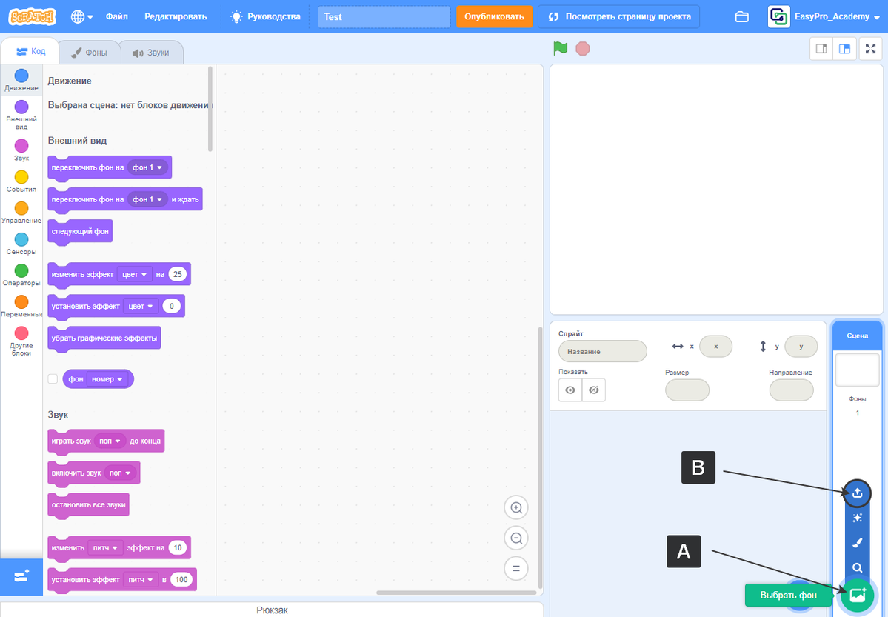
Task: Open the add extension button
Action: click(21, 577)
